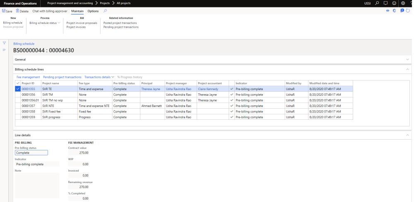Screen dimensions: 414x202
Task: Click the top bar search magnifier icon
Action: coord(377,3)
